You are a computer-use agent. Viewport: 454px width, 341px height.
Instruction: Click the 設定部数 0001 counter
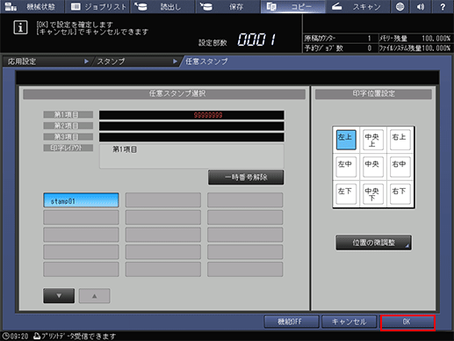[256, 40]
